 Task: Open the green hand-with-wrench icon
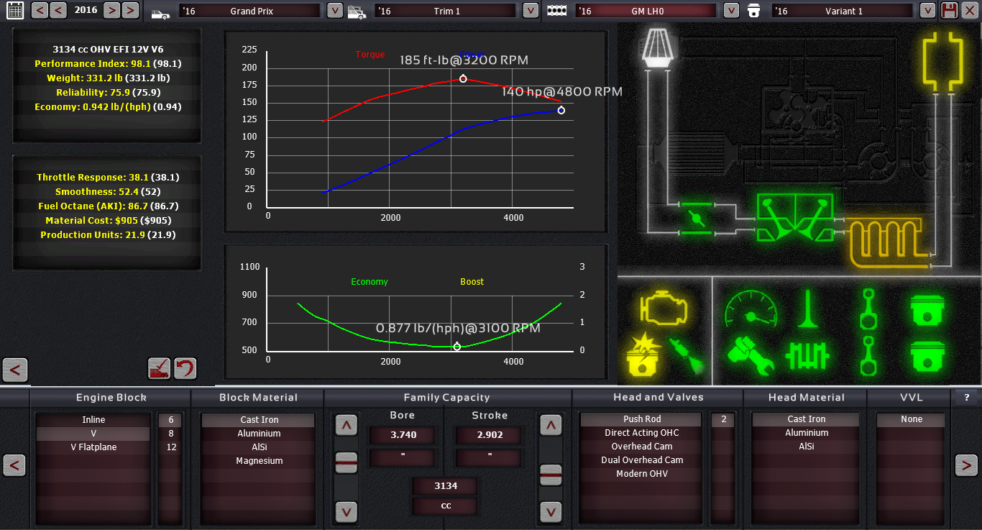pos(751,357)
